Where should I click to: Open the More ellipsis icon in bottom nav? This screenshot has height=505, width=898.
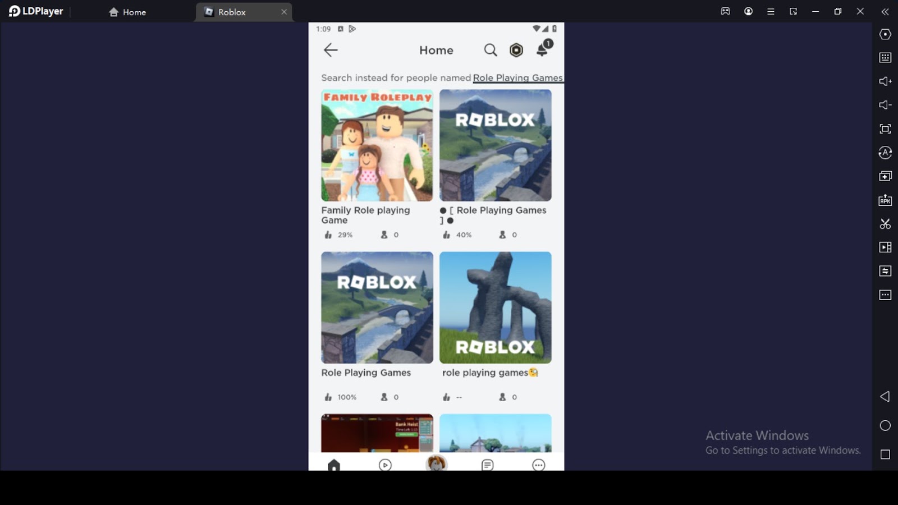pos(539,465)
